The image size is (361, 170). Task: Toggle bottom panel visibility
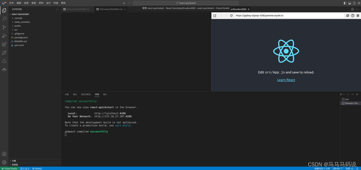350,3
